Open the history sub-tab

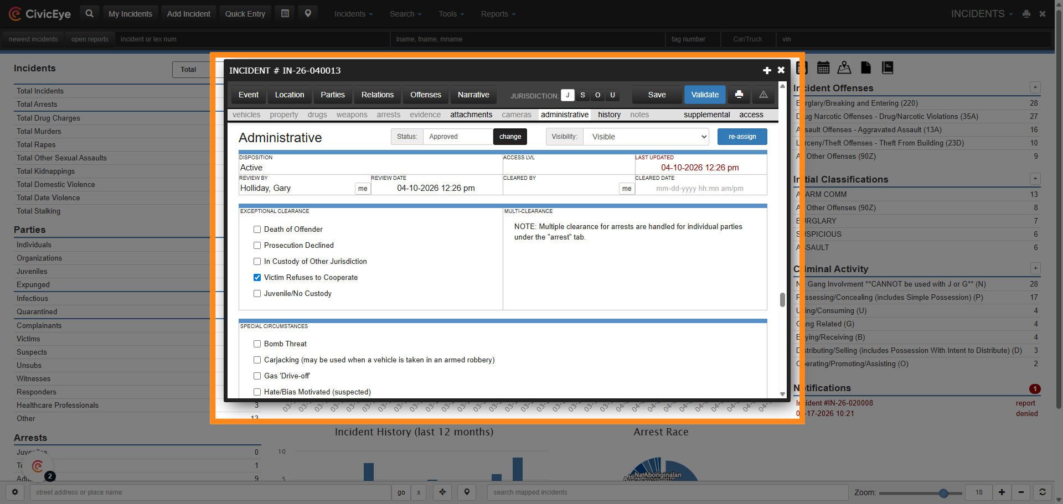(x=609, y=115)
